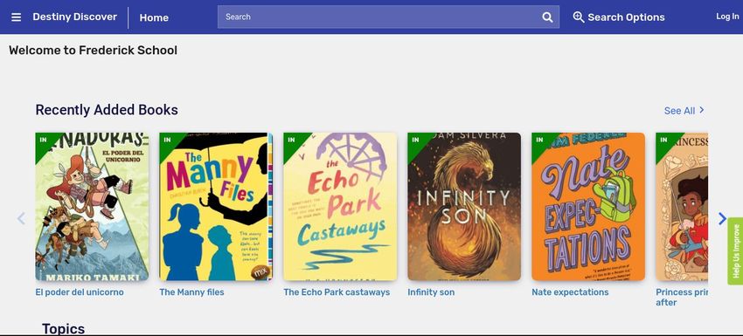Click the IN badge on Manny Files
This screenshot has height=336, width=743.
point(167,140)
